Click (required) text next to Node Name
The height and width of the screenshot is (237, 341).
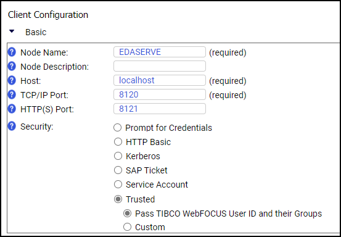pos(228,52)
